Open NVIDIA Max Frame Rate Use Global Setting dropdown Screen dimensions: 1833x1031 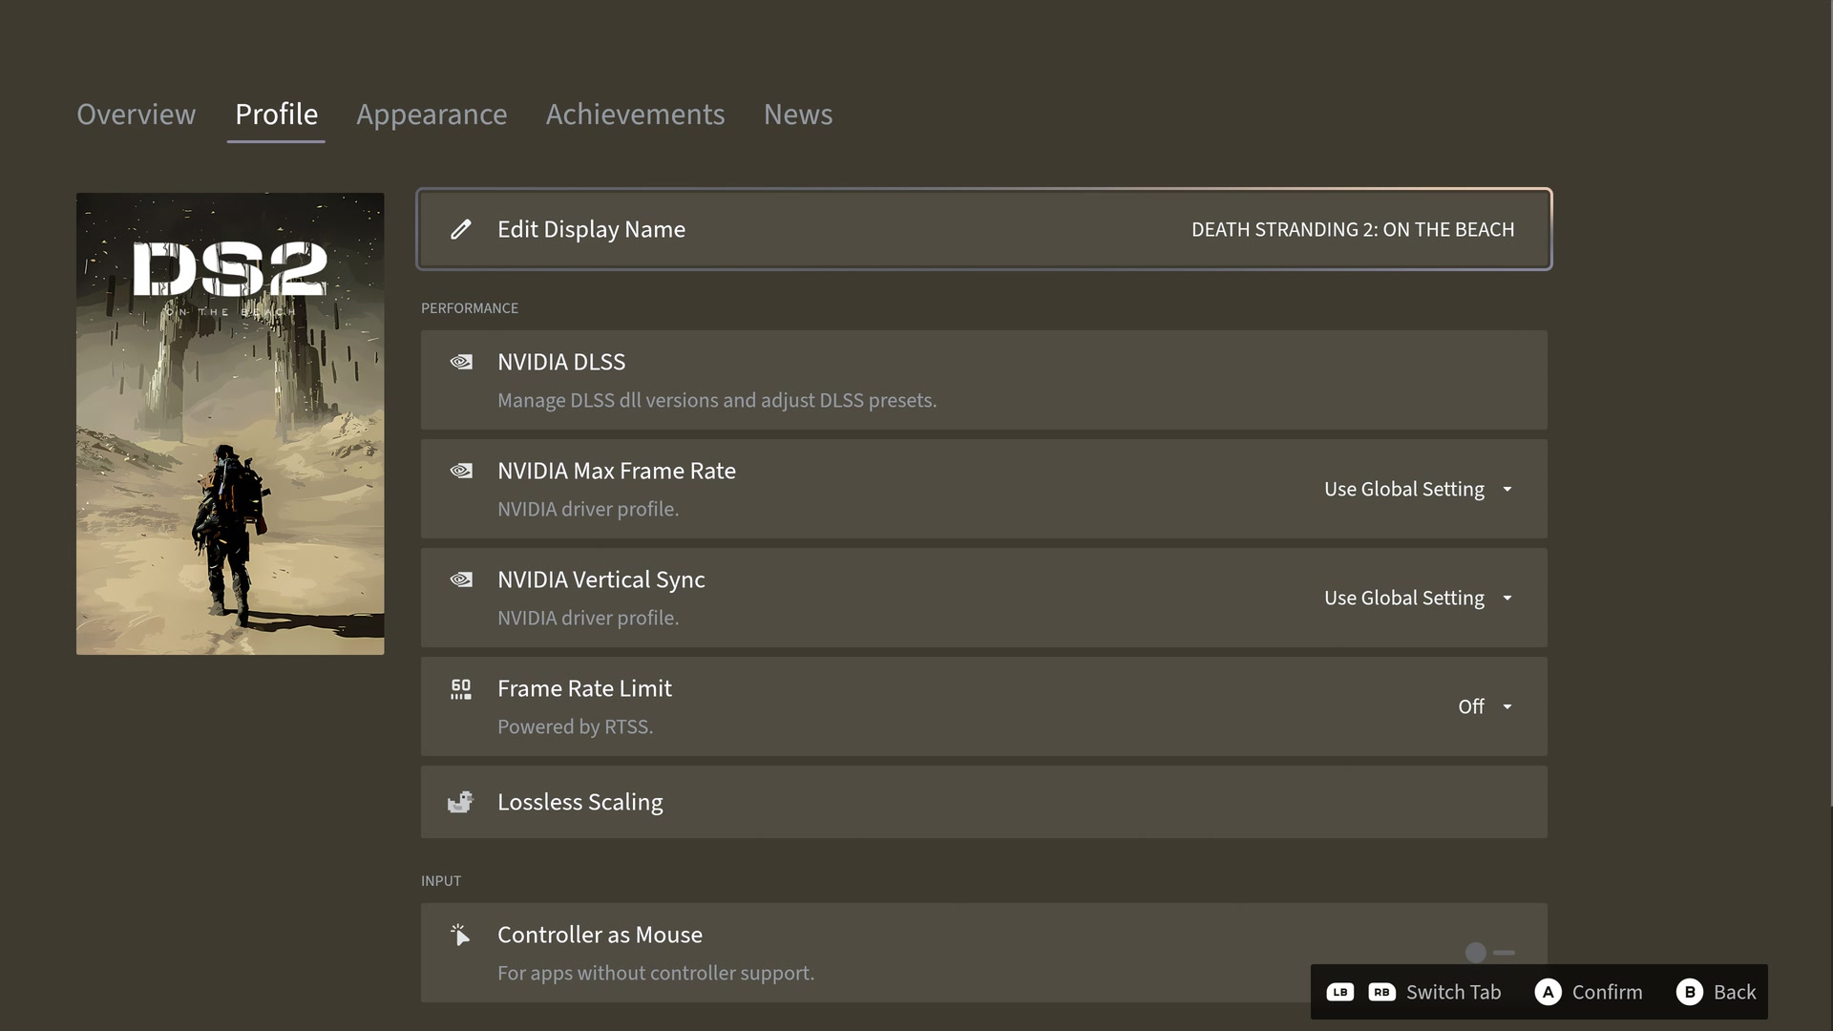[x=1419, y=489]
